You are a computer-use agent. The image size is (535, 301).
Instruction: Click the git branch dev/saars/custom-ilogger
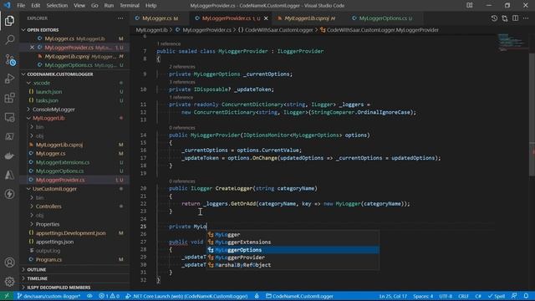[x=48, y=296]
